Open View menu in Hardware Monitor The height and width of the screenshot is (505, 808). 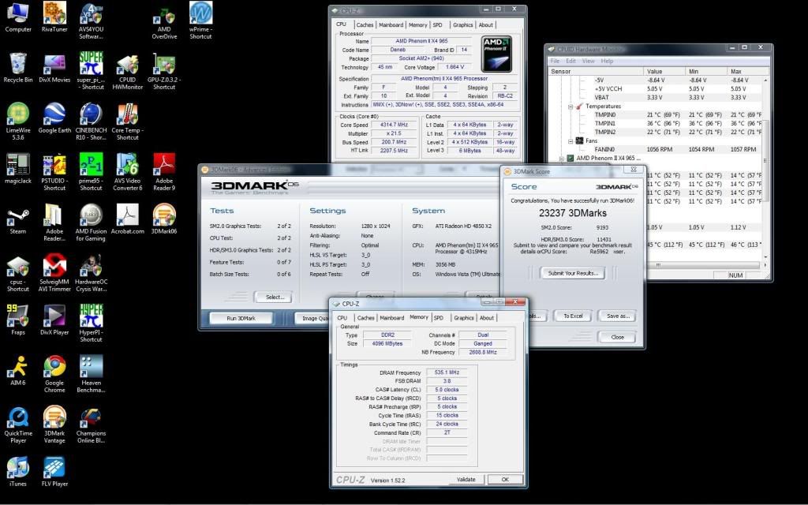point(588,61)
